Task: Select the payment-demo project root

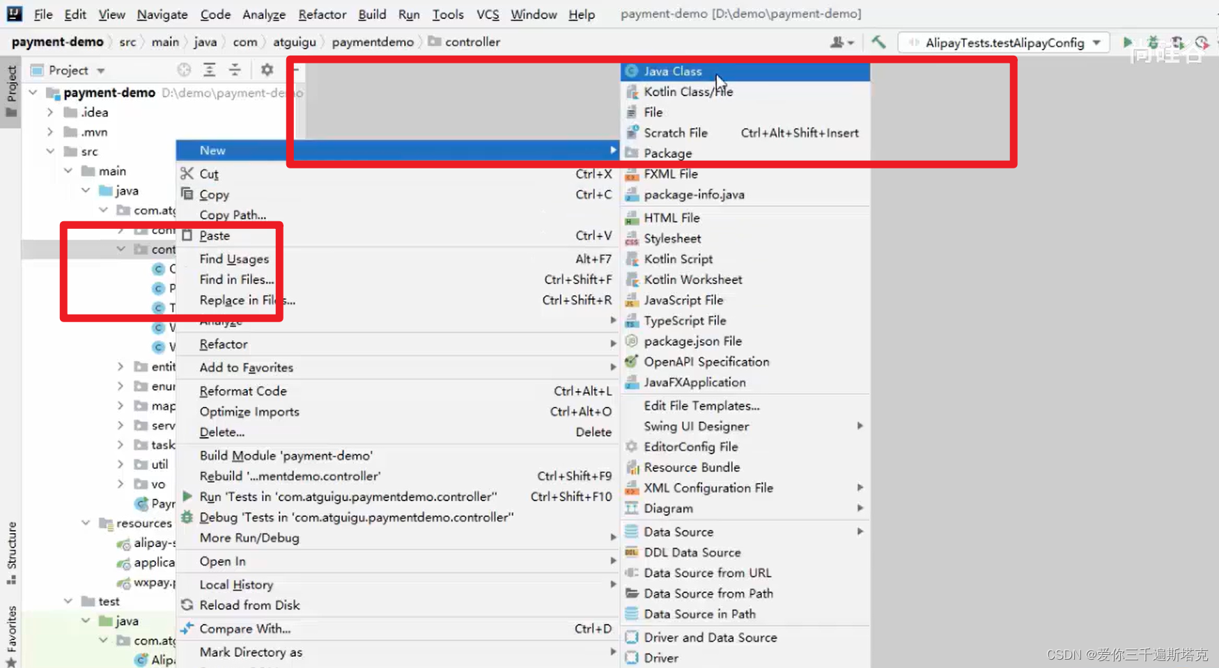Action: click(109, 93)
